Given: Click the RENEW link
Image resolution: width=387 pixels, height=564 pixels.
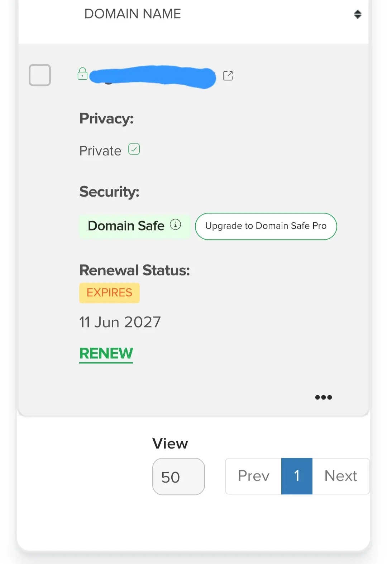Looking at the screenshot, I should pos(106,354).
